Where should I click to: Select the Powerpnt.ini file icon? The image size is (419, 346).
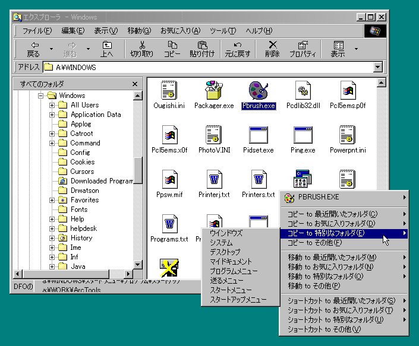(348, 135)
